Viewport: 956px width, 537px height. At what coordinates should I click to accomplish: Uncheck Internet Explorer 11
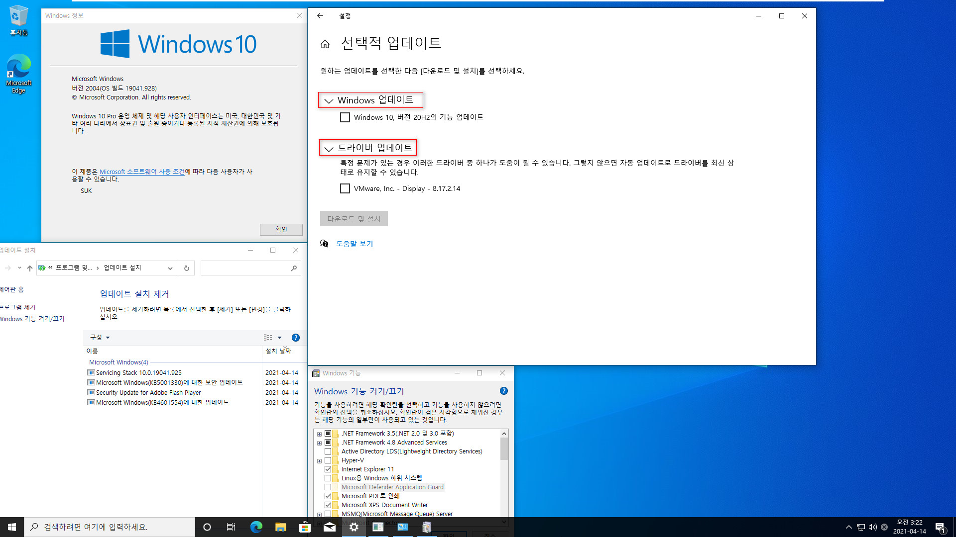(328, 469)
